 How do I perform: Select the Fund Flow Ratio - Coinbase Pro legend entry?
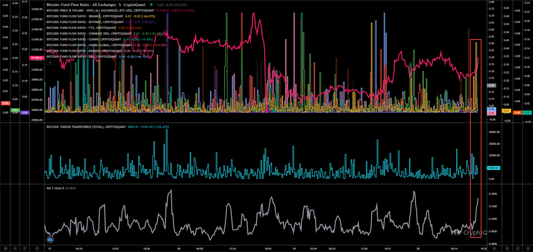[89, 33]
